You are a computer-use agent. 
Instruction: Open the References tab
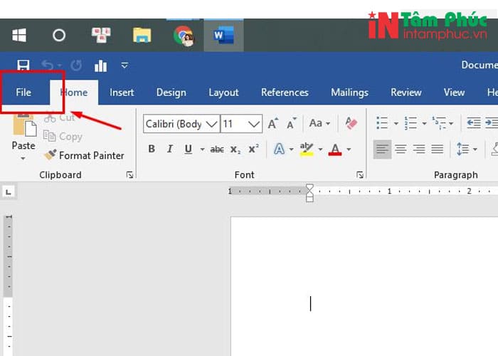click(285, 93)
